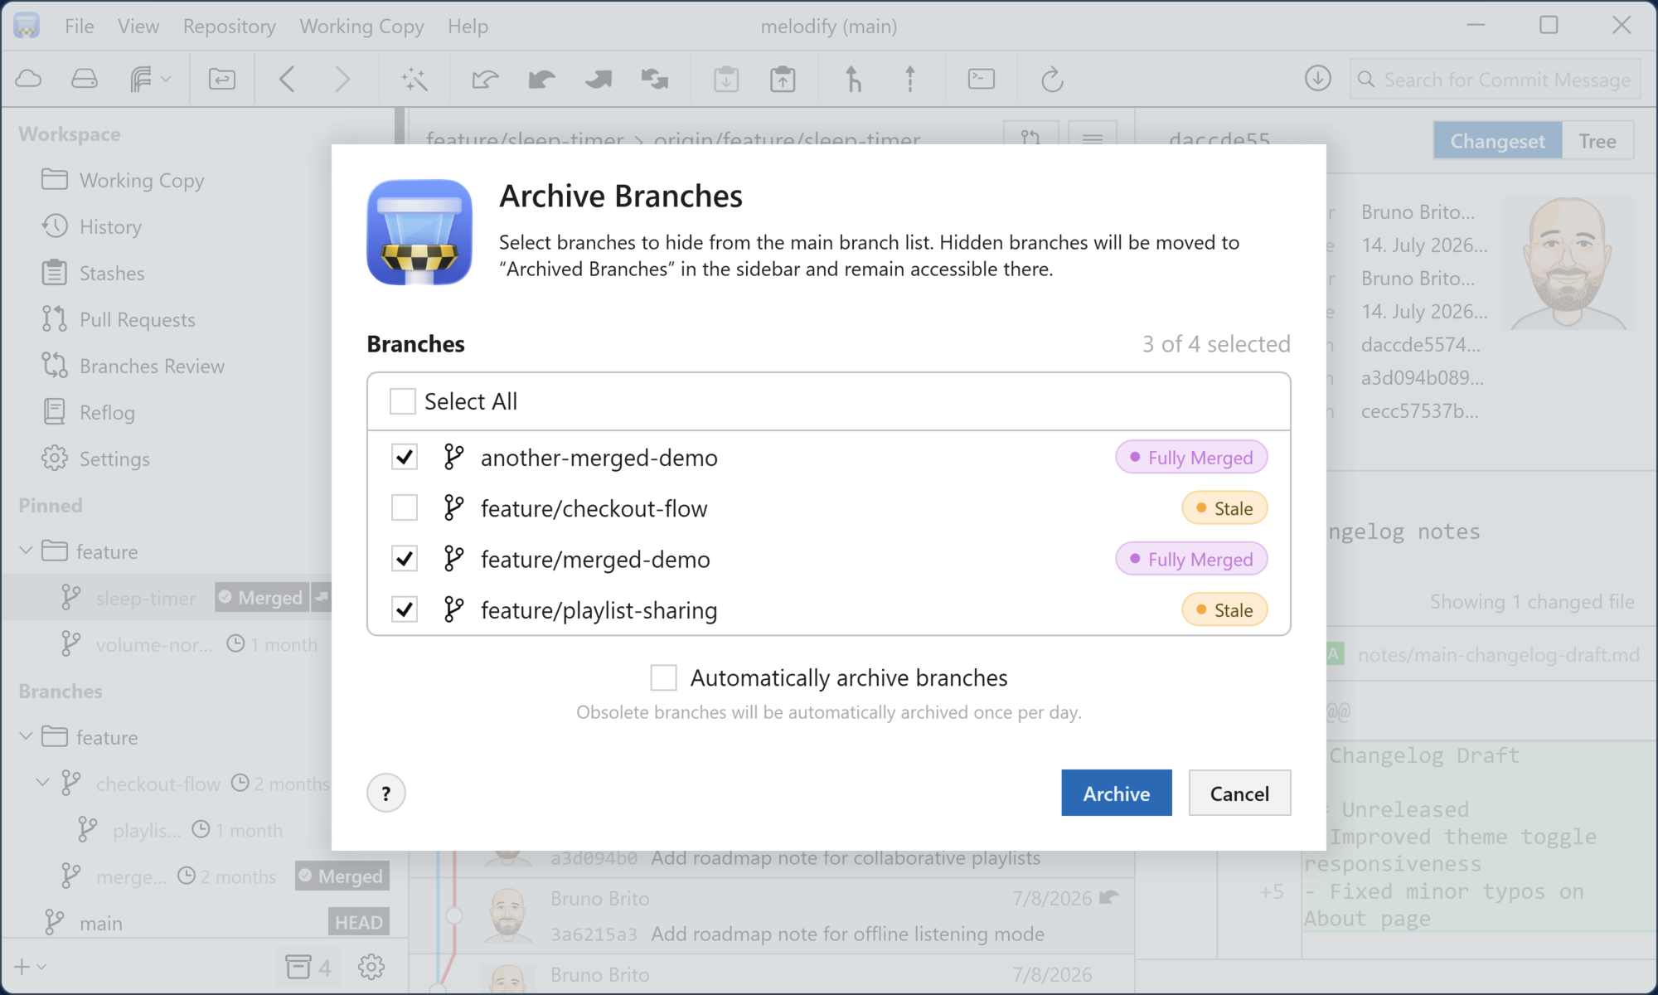Open the add plus dropdown in sidebar footer
Screen dimensions: 1658x995
[30, 967]
